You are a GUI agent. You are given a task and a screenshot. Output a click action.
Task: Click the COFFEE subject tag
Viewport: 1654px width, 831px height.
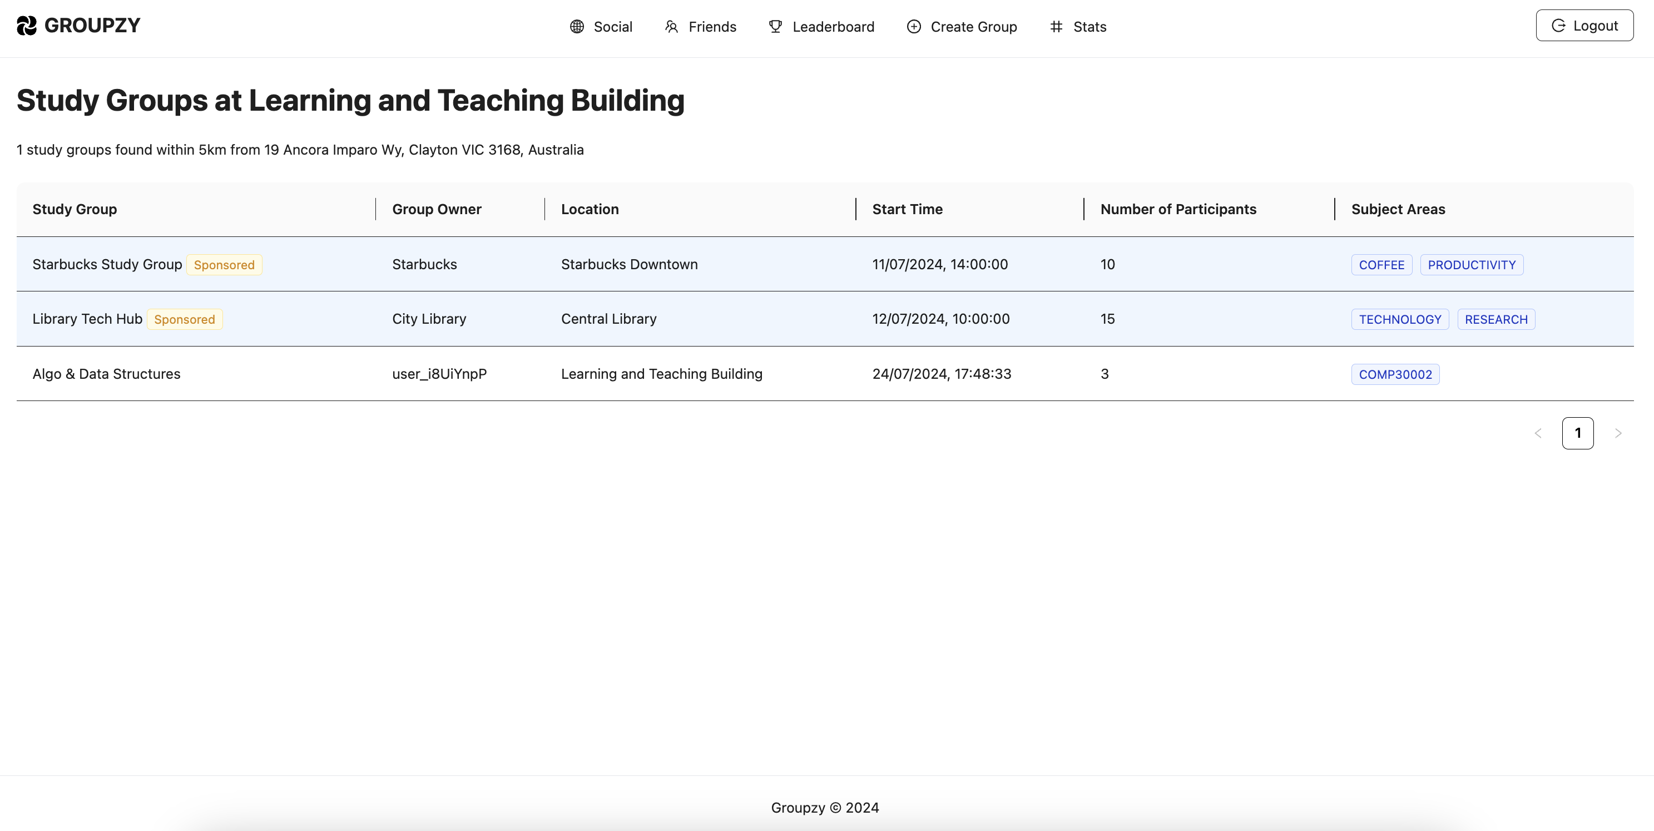pyautogui.click(x=1381, y=265)
